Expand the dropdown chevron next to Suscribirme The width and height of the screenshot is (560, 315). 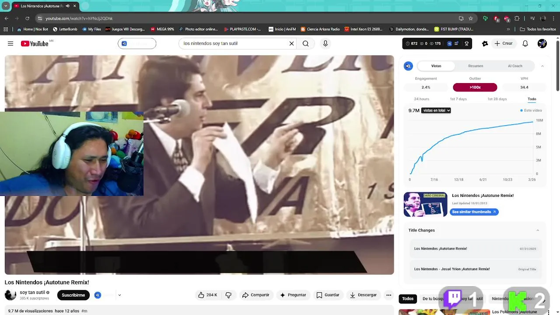[119, 295]
